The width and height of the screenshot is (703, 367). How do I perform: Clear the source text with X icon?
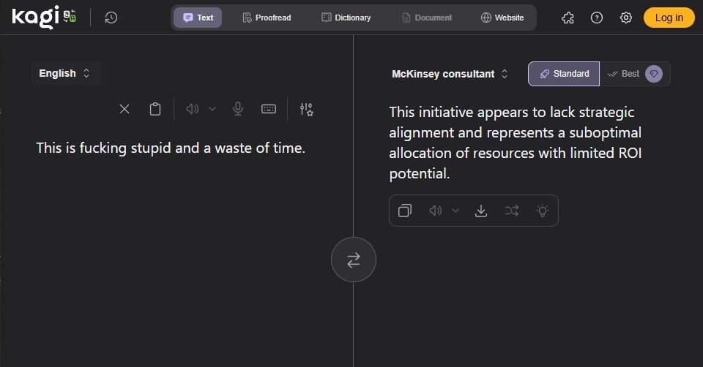point(124,109)
